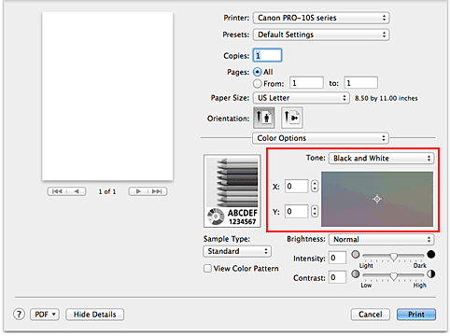
Task: Click the tone crosshair marker
Action: 377,199
